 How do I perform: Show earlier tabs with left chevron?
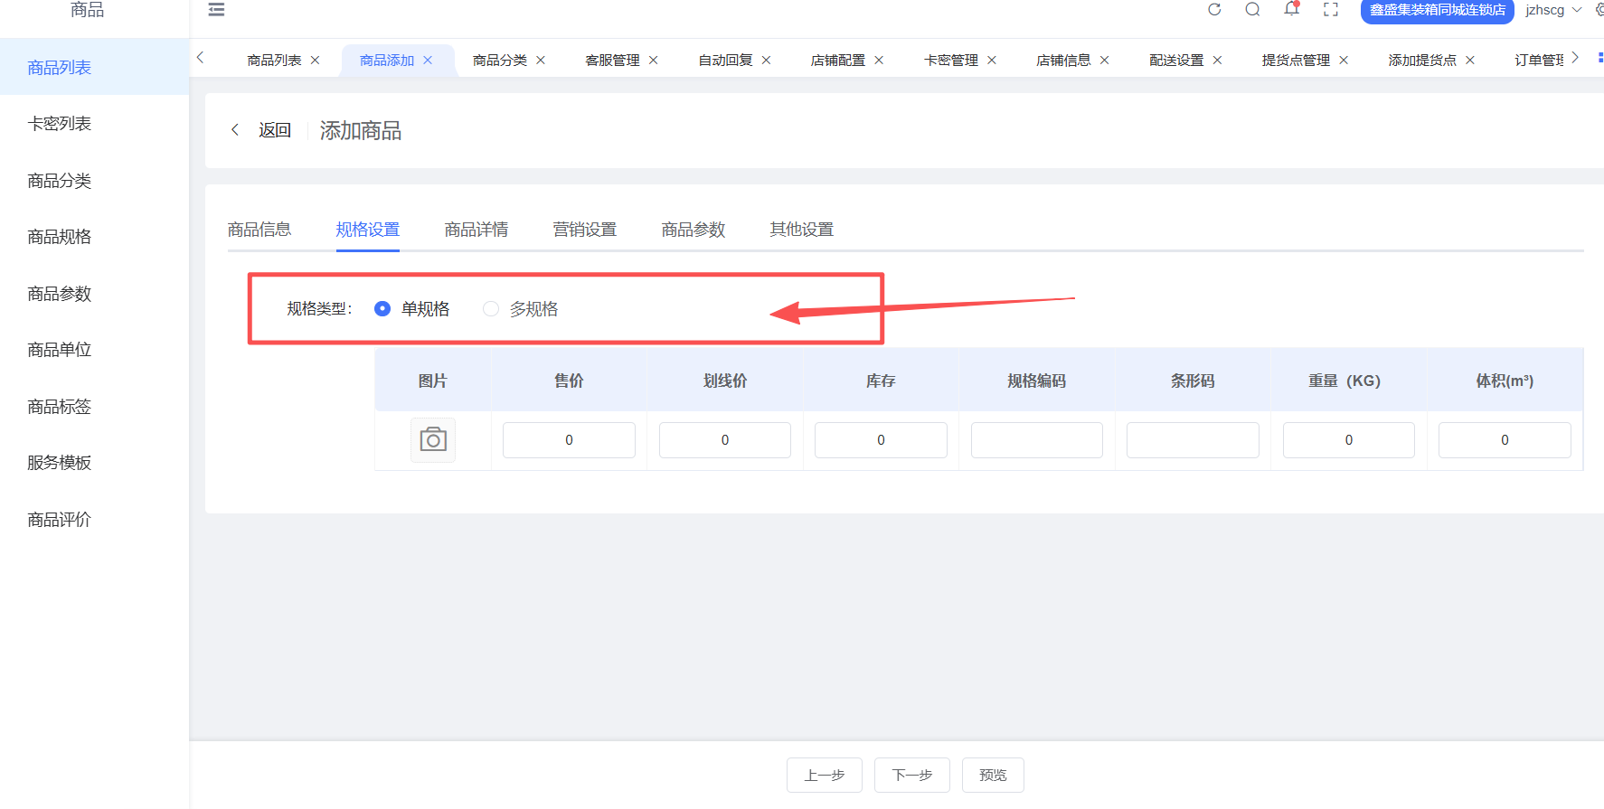pos(201,58)
